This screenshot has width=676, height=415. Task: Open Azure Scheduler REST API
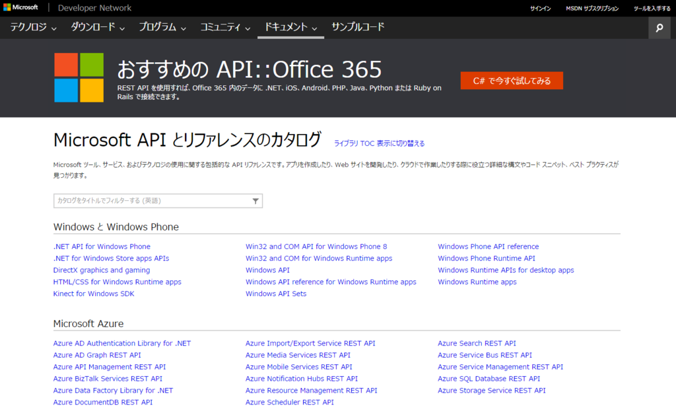point(289,402)
